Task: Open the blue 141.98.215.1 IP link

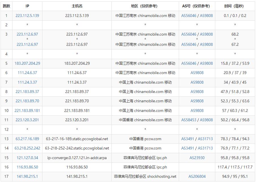Action: (27, 176)
